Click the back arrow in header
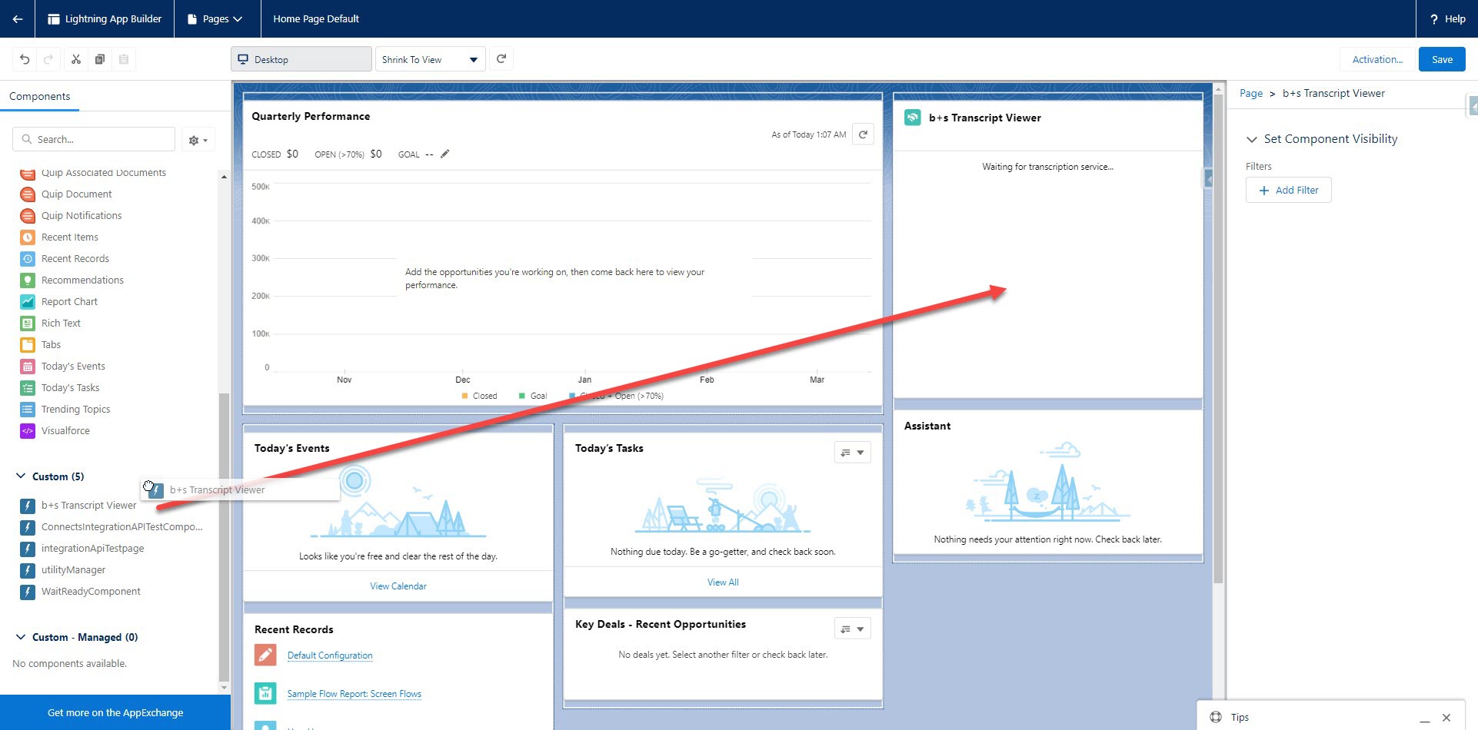The image size is (1478, 730). coord(17,18)
